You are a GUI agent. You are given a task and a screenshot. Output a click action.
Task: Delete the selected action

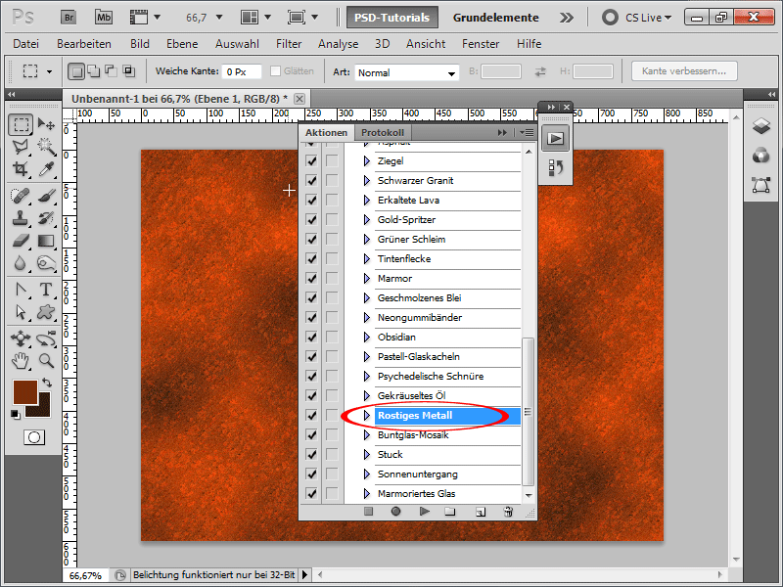tap(508, 512)
